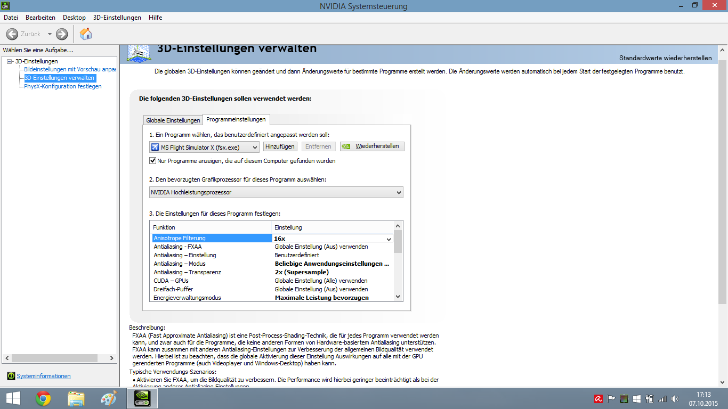Open the MS Flight Simulator X program dropdown

(204, 147)
